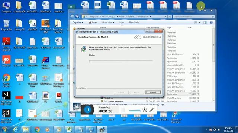Image resolution: width=238 pixels, height=133 pixels.
Task: Expand the Share with dropdown
Action: click(108, 23)
